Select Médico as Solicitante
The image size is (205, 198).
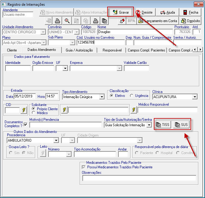click(34, 113)
